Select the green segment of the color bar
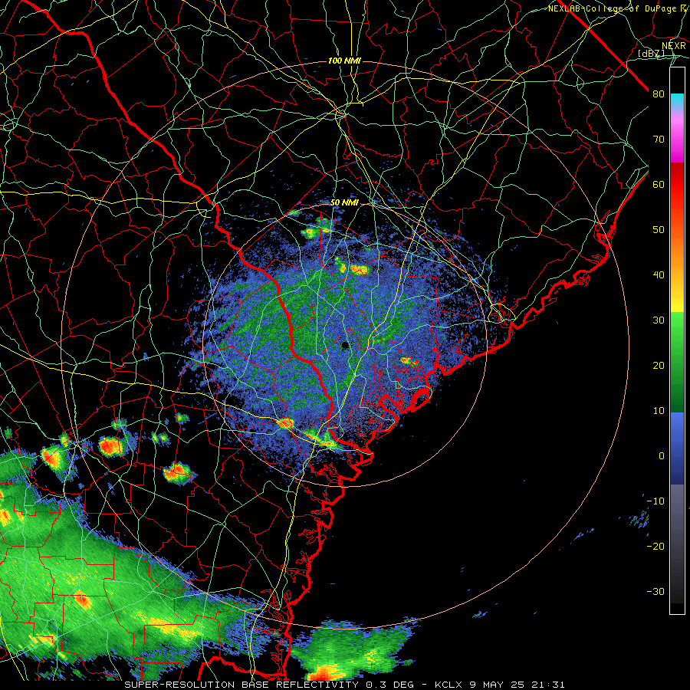 (x=677, y=362)
